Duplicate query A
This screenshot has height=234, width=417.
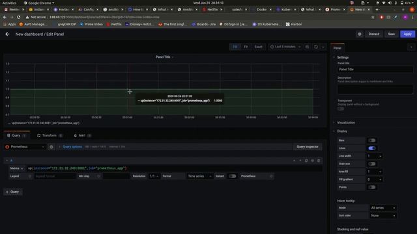point(306,161)
